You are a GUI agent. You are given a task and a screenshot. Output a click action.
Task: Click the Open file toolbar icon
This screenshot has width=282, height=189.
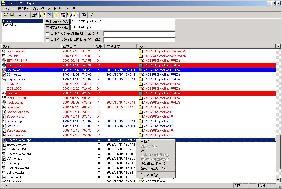point(6,15)
